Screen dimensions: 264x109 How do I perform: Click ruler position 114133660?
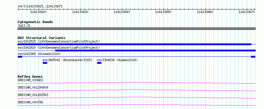pos(205,12)
